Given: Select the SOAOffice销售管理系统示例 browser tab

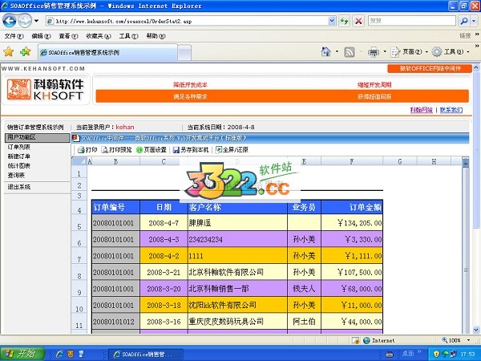Looking at the screenshot, I should (107, 52).
